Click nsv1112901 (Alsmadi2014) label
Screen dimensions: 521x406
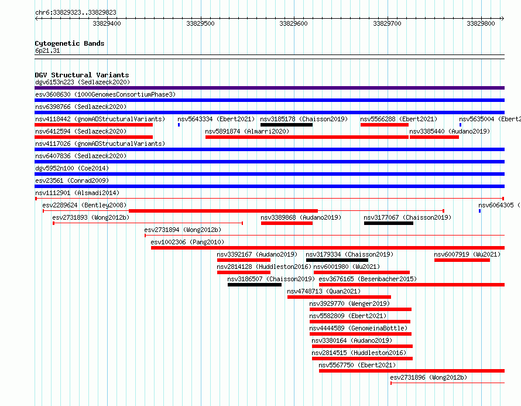coord(77,193)
